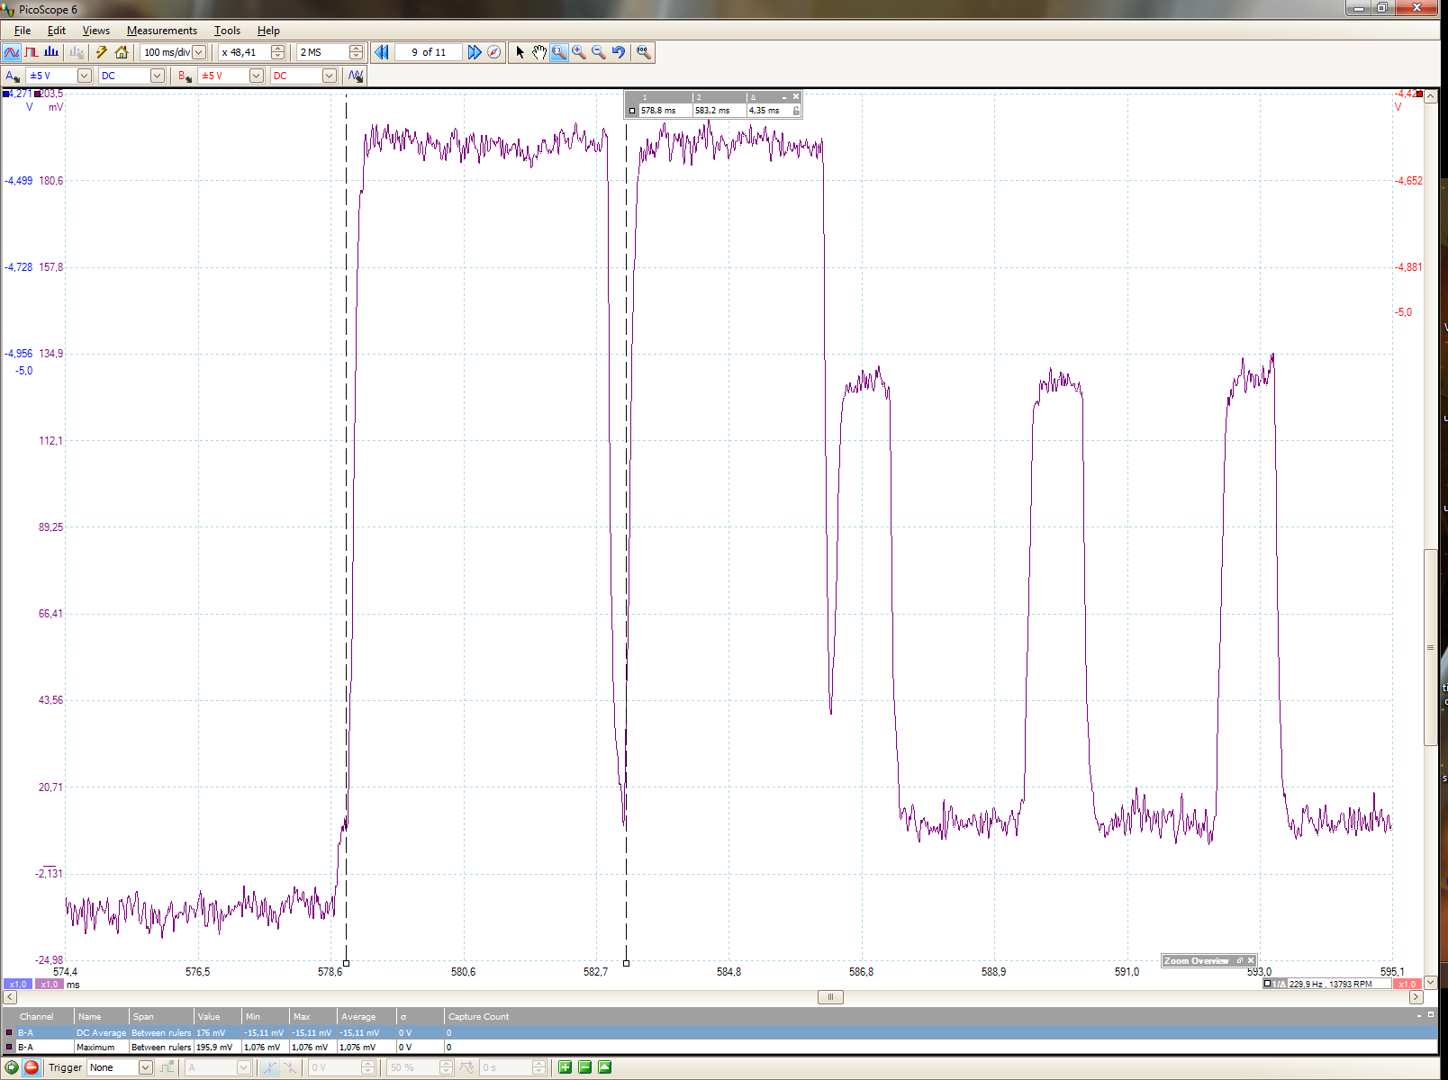Start capture with green go button
Screen dimensions: 1448x1080
(12, 1067)
